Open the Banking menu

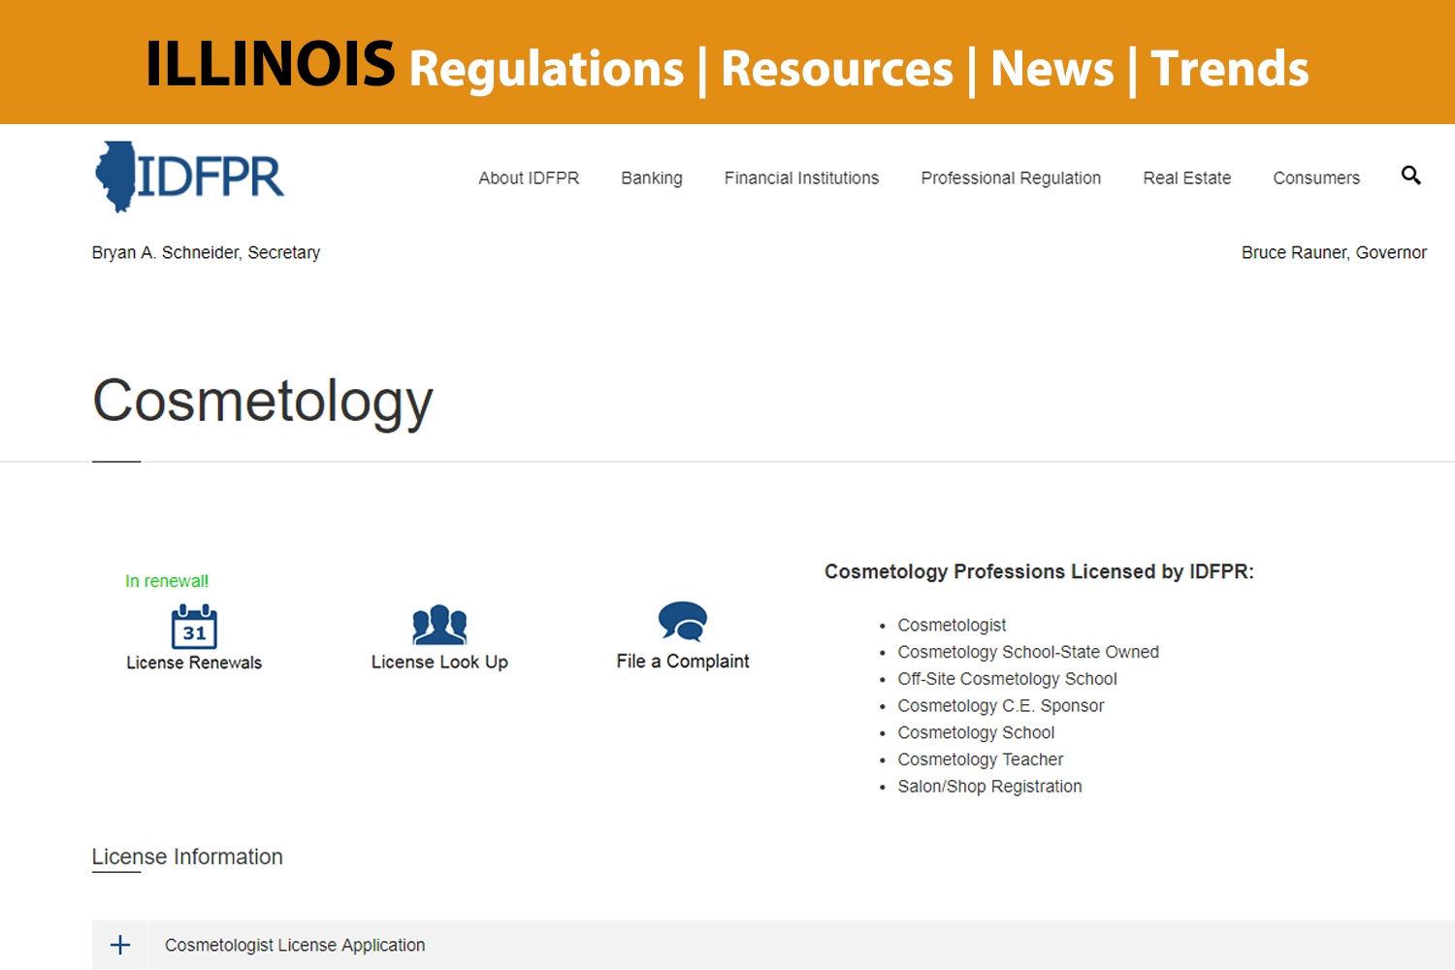pos(652,178)
